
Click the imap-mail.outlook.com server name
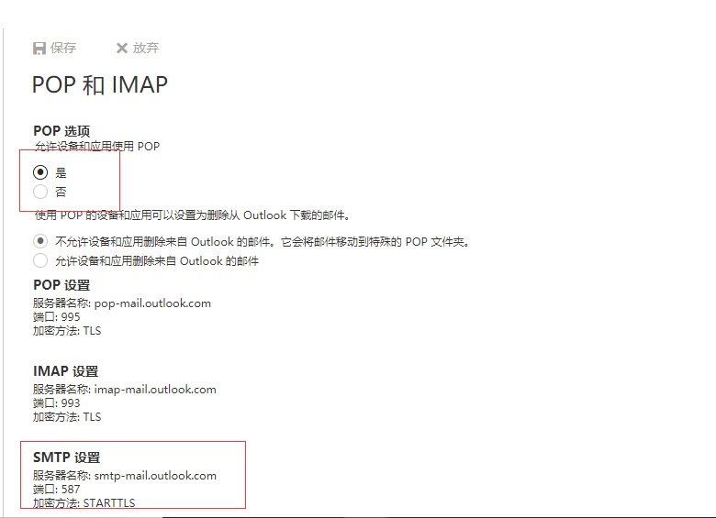point(155,390)
